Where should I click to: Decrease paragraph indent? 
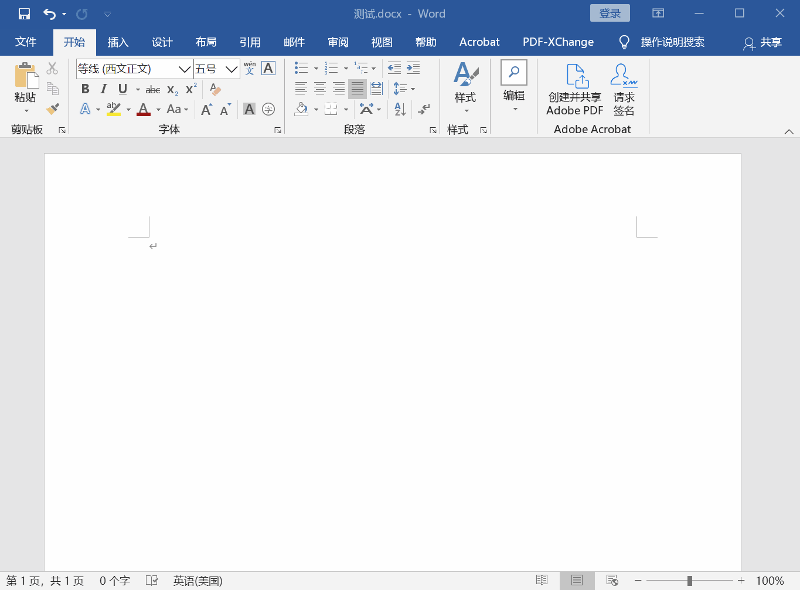[394, 68]
